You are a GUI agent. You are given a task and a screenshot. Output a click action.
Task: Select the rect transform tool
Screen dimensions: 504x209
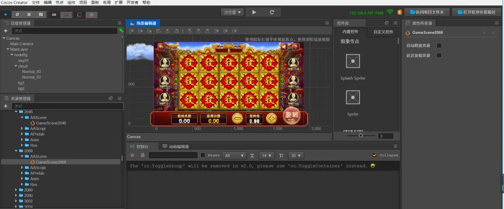[40, 14]
